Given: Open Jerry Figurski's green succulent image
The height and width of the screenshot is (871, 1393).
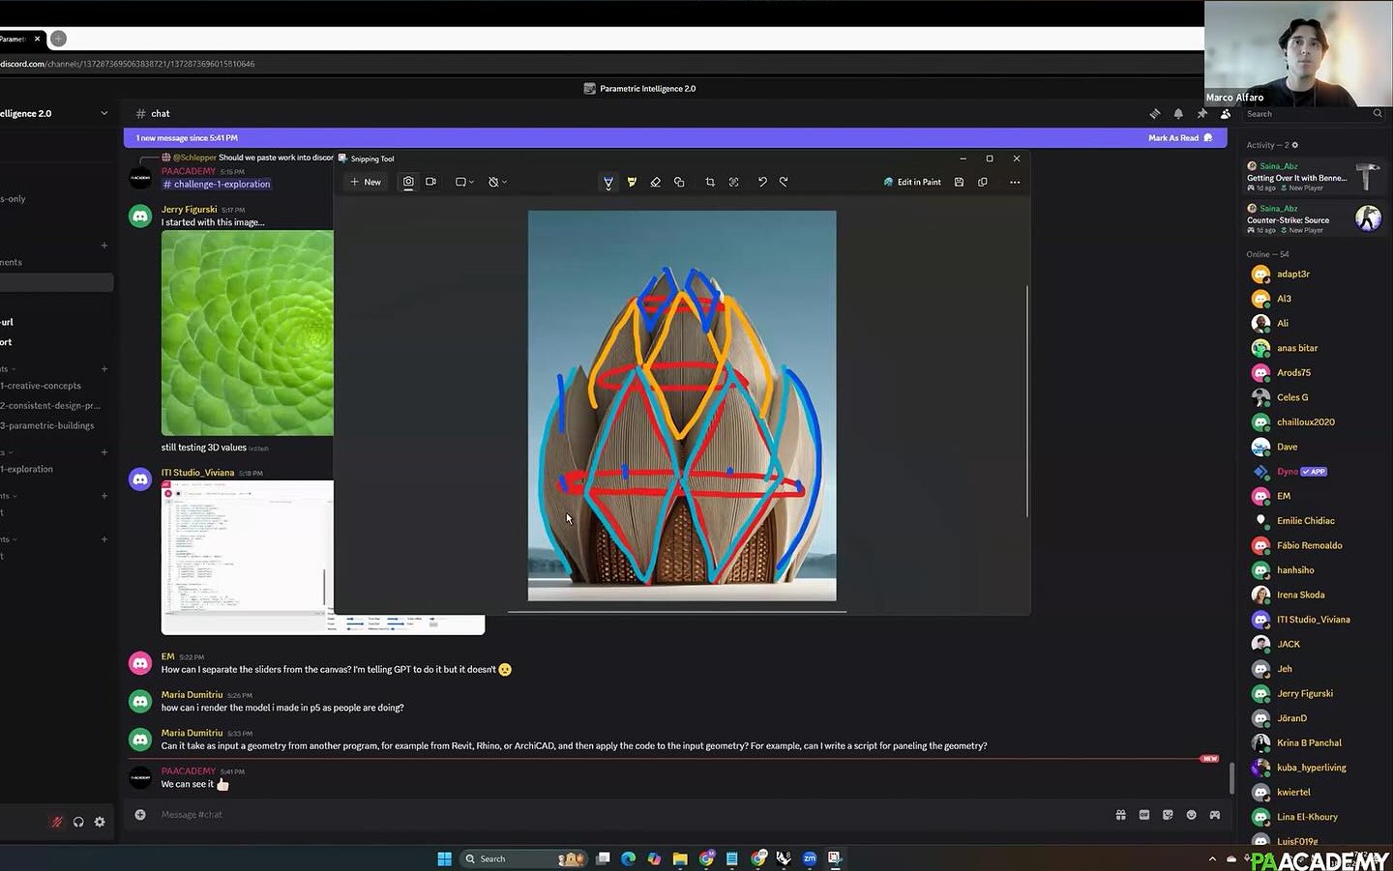Looking at the screenshot, I should click(248, 333).
